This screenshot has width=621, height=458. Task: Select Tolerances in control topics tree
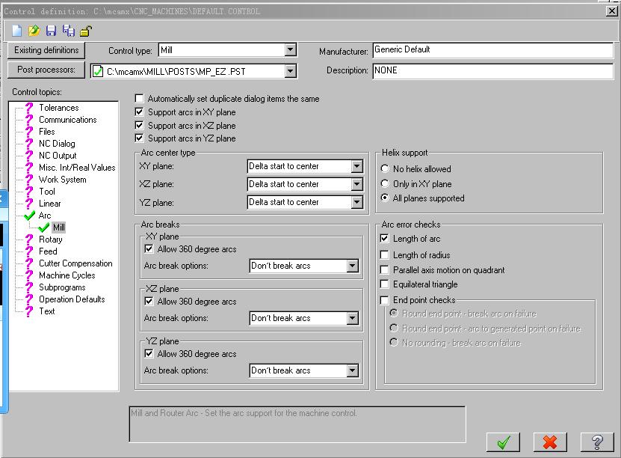coord(58,108)
